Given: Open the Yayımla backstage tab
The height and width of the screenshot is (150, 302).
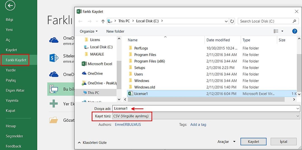Looking at the screenshot, I should 12,100.
